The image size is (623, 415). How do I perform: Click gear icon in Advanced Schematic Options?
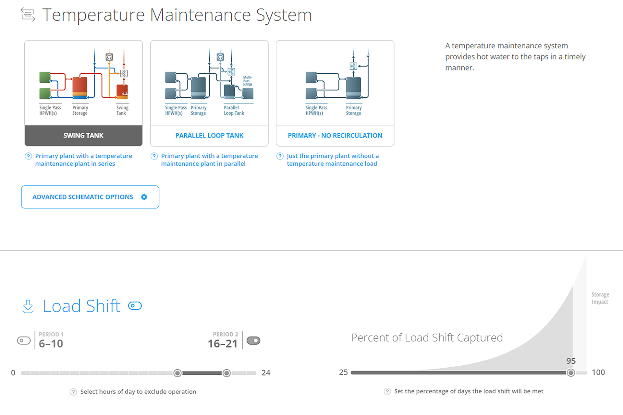pos(144,197)
